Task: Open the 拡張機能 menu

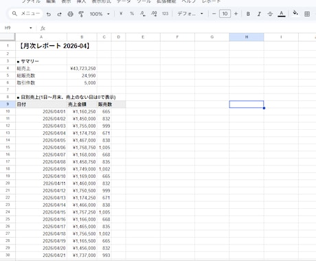Action: coord(166,1)
